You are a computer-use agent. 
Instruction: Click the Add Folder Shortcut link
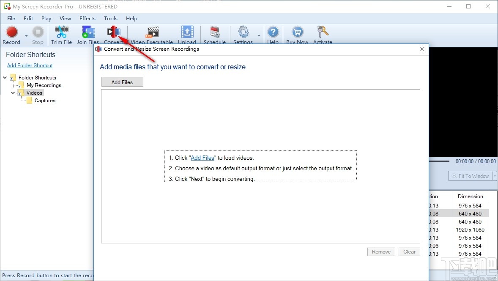pos(30,65)
